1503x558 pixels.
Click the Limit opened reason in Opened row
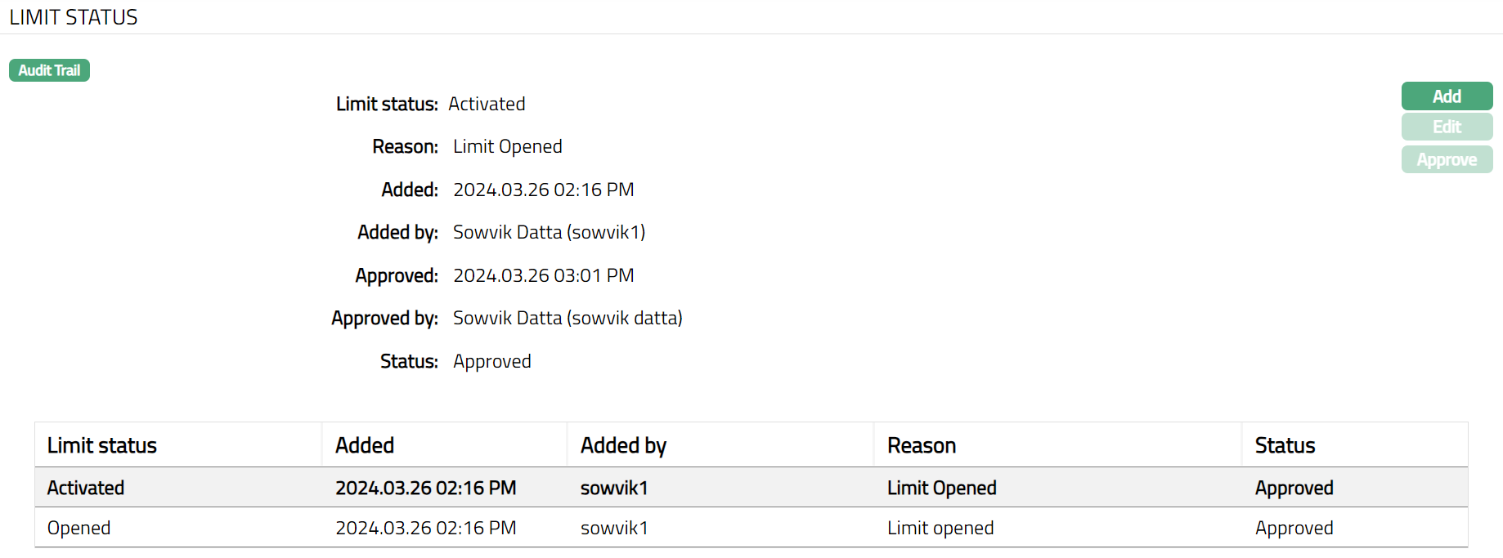[x=940, y=528]
